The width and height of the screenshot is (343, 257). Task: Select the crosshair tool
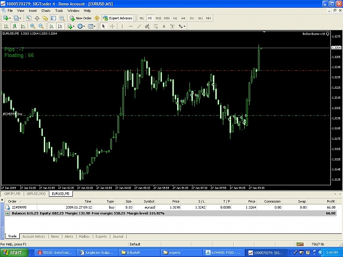pyautogui.click(x=112, y=26)
